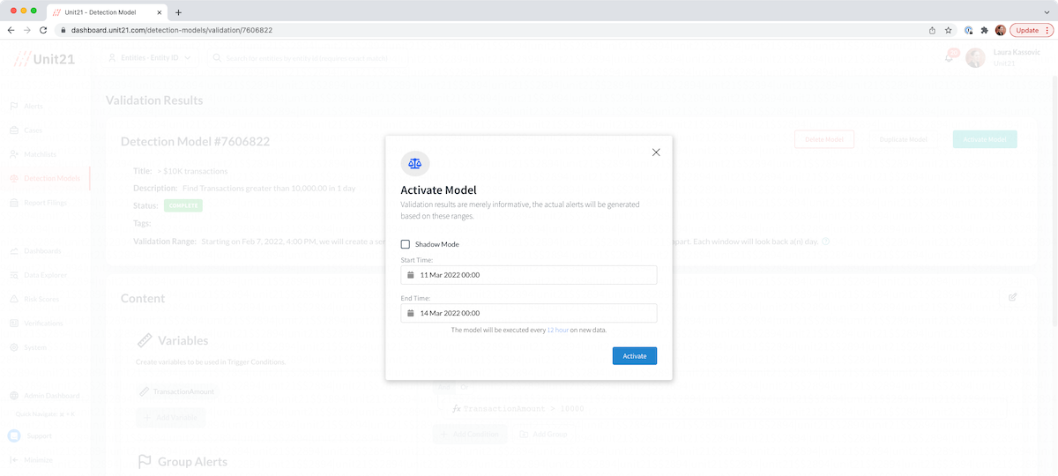Click the browser forward arrow
The height and width of the screenshot is (476, 1058).
pos(26,30)
